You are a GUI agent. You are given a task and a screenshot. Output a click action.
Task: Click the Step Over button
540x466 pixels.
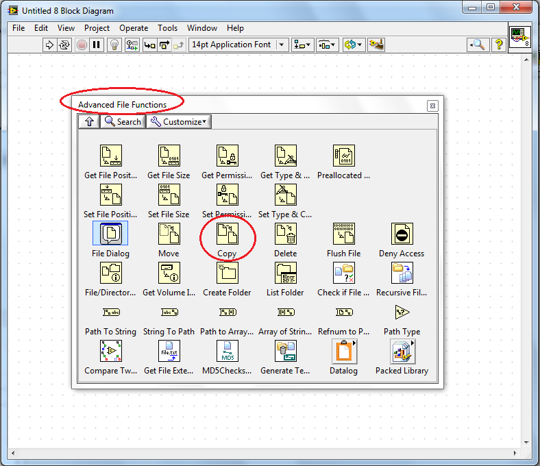tap(164, 45)
